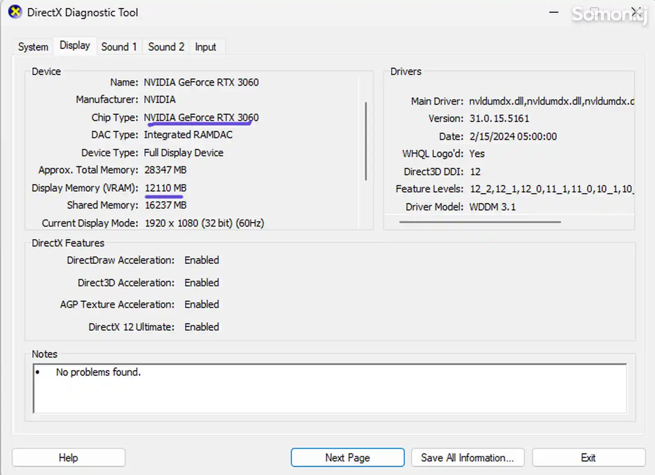Image resolution: width=655 pixels, height=475 pixels.
Task: Click the Feature Levels value list
Action: pyautogui.click(x=551, y=189)
